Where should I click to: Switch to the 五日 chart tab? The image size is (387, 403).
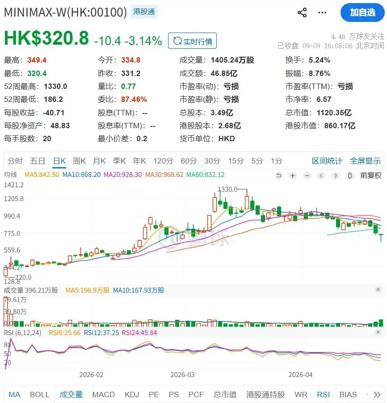tap(38, 161)
